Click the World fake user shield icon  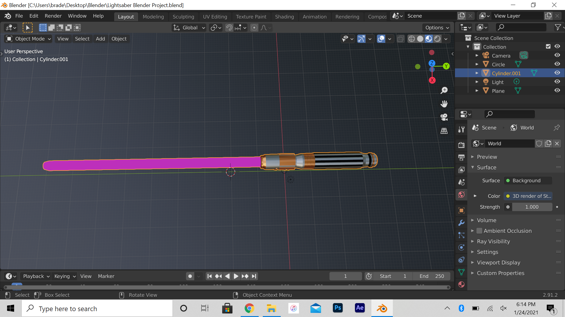click(x=539, y=144)
